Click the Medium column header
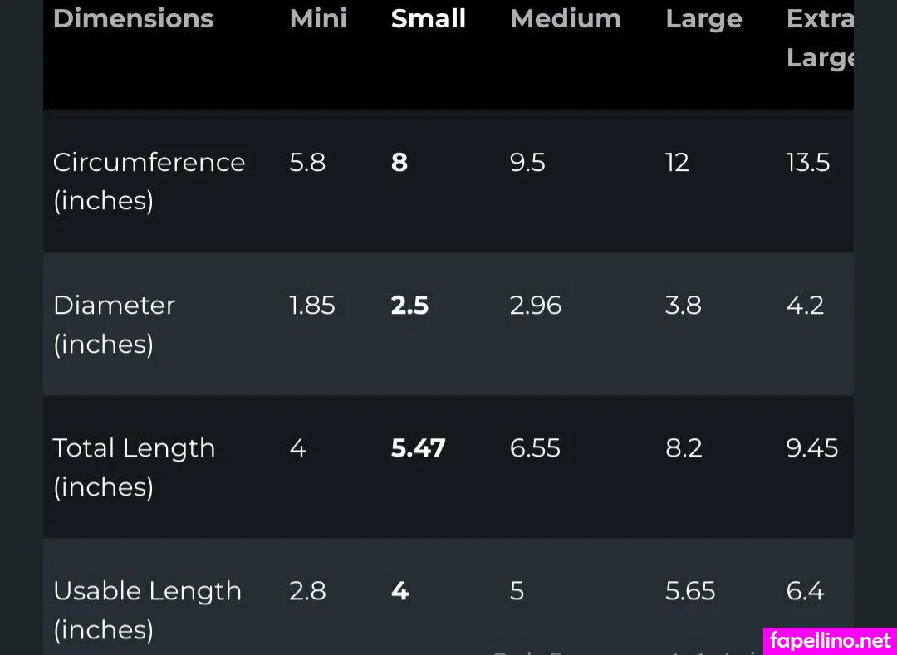 pyautogui.click(x=565, y=19)
